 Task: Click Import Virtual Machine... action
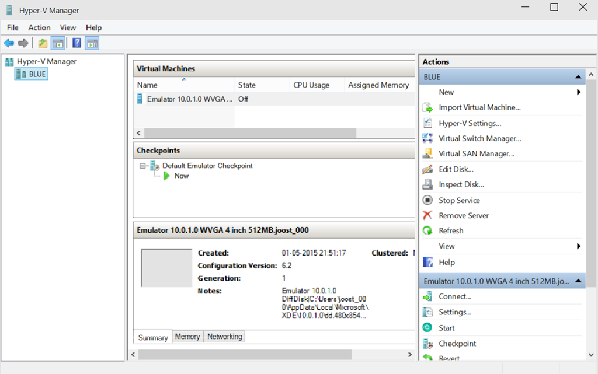479,108
